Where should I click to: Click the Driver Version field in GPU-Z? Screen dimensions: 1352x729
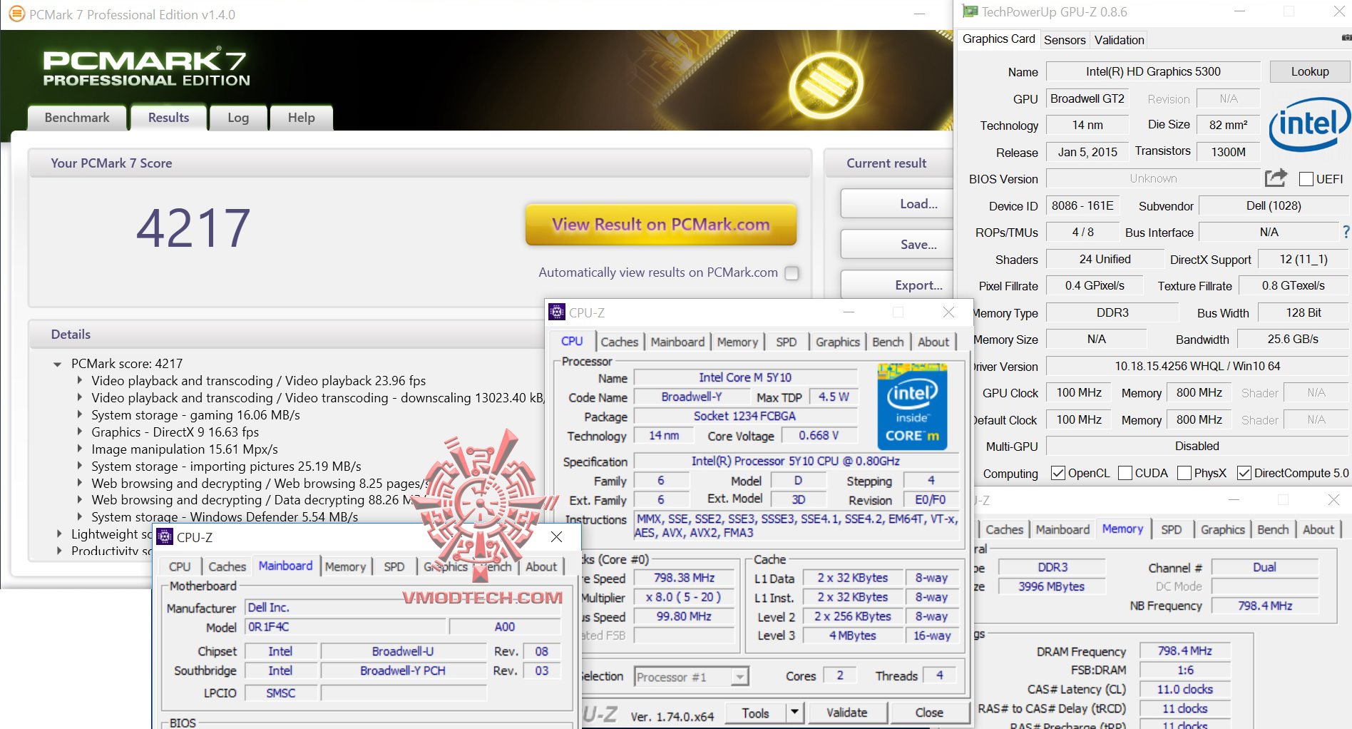pyautogui.click(x=1197, y=366)
